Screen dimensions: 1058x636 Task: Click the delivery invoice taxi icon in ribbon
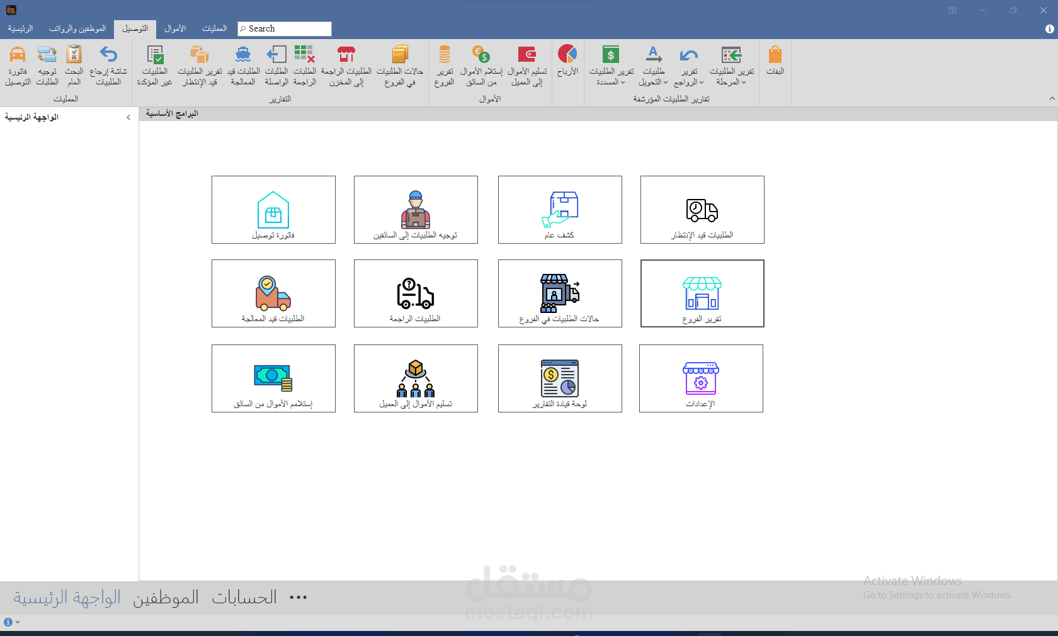[18, 54]
